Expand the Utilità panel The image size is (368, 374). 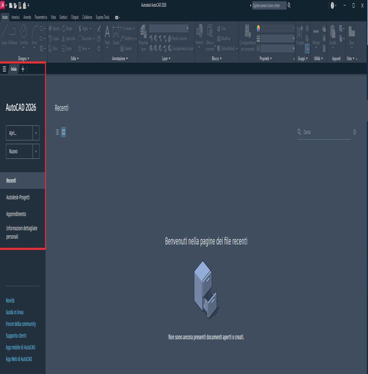coord(318,59)
